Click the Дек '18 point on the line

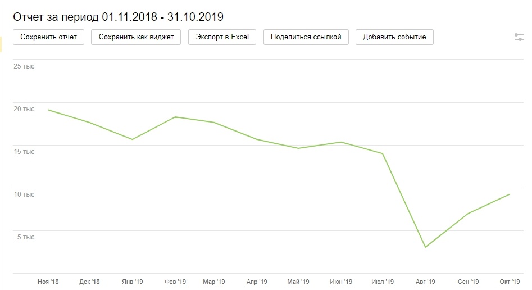tap(90, 123)
